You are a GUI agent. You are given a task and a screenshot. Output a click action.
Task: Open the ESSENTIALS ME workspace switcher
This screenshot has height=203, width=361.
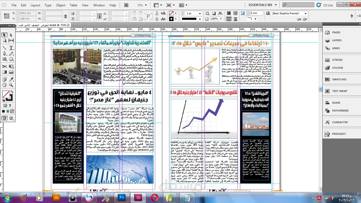click(x=262, y=5)
